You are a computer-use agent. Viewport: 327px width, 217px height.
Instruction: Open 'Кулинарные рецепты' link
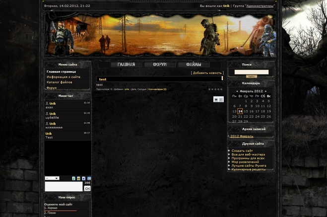[x=249, y=169]
